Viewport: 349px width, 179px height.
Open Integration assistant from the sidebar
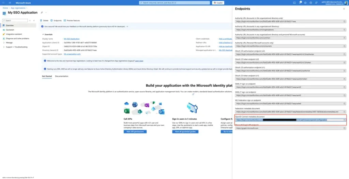(x=14, y=34)
